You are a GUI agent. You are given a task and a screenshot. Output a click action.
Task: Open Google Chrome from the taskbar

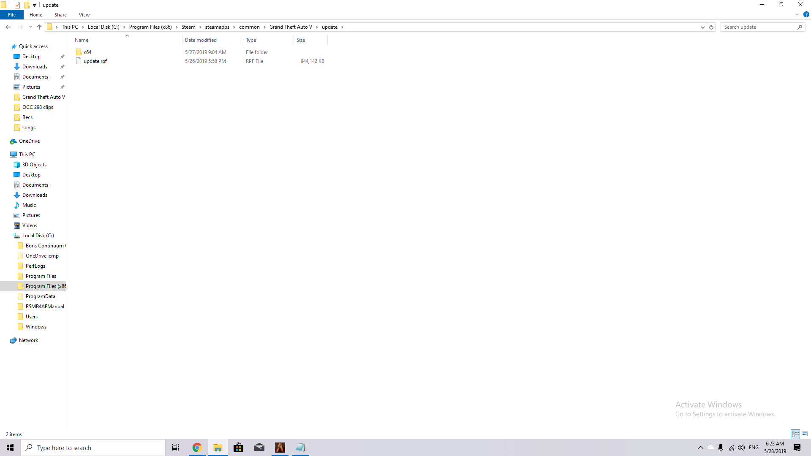197,448
